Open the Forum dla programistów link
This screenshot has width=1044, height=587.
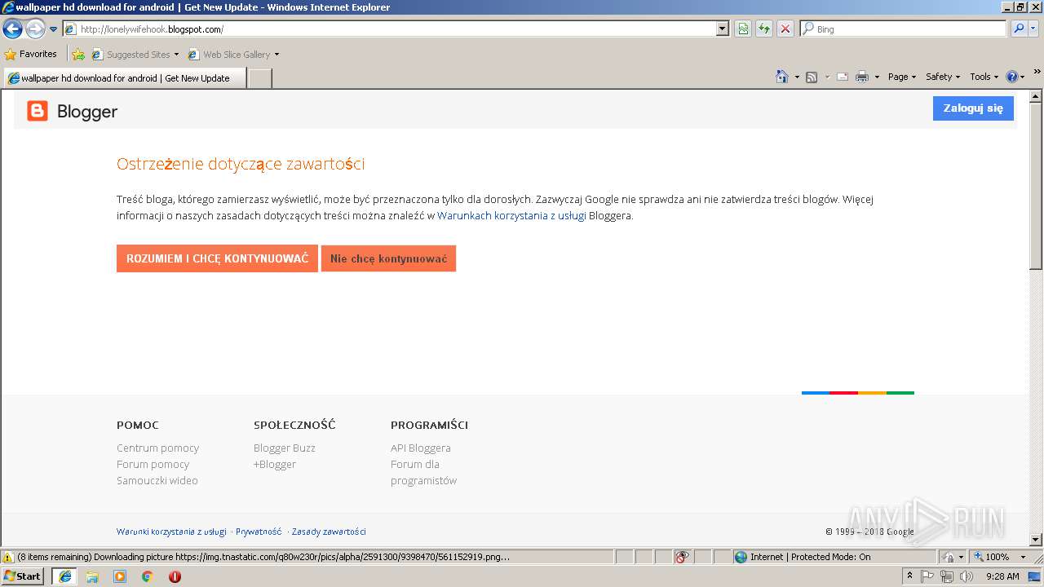(x=423, y=473)
